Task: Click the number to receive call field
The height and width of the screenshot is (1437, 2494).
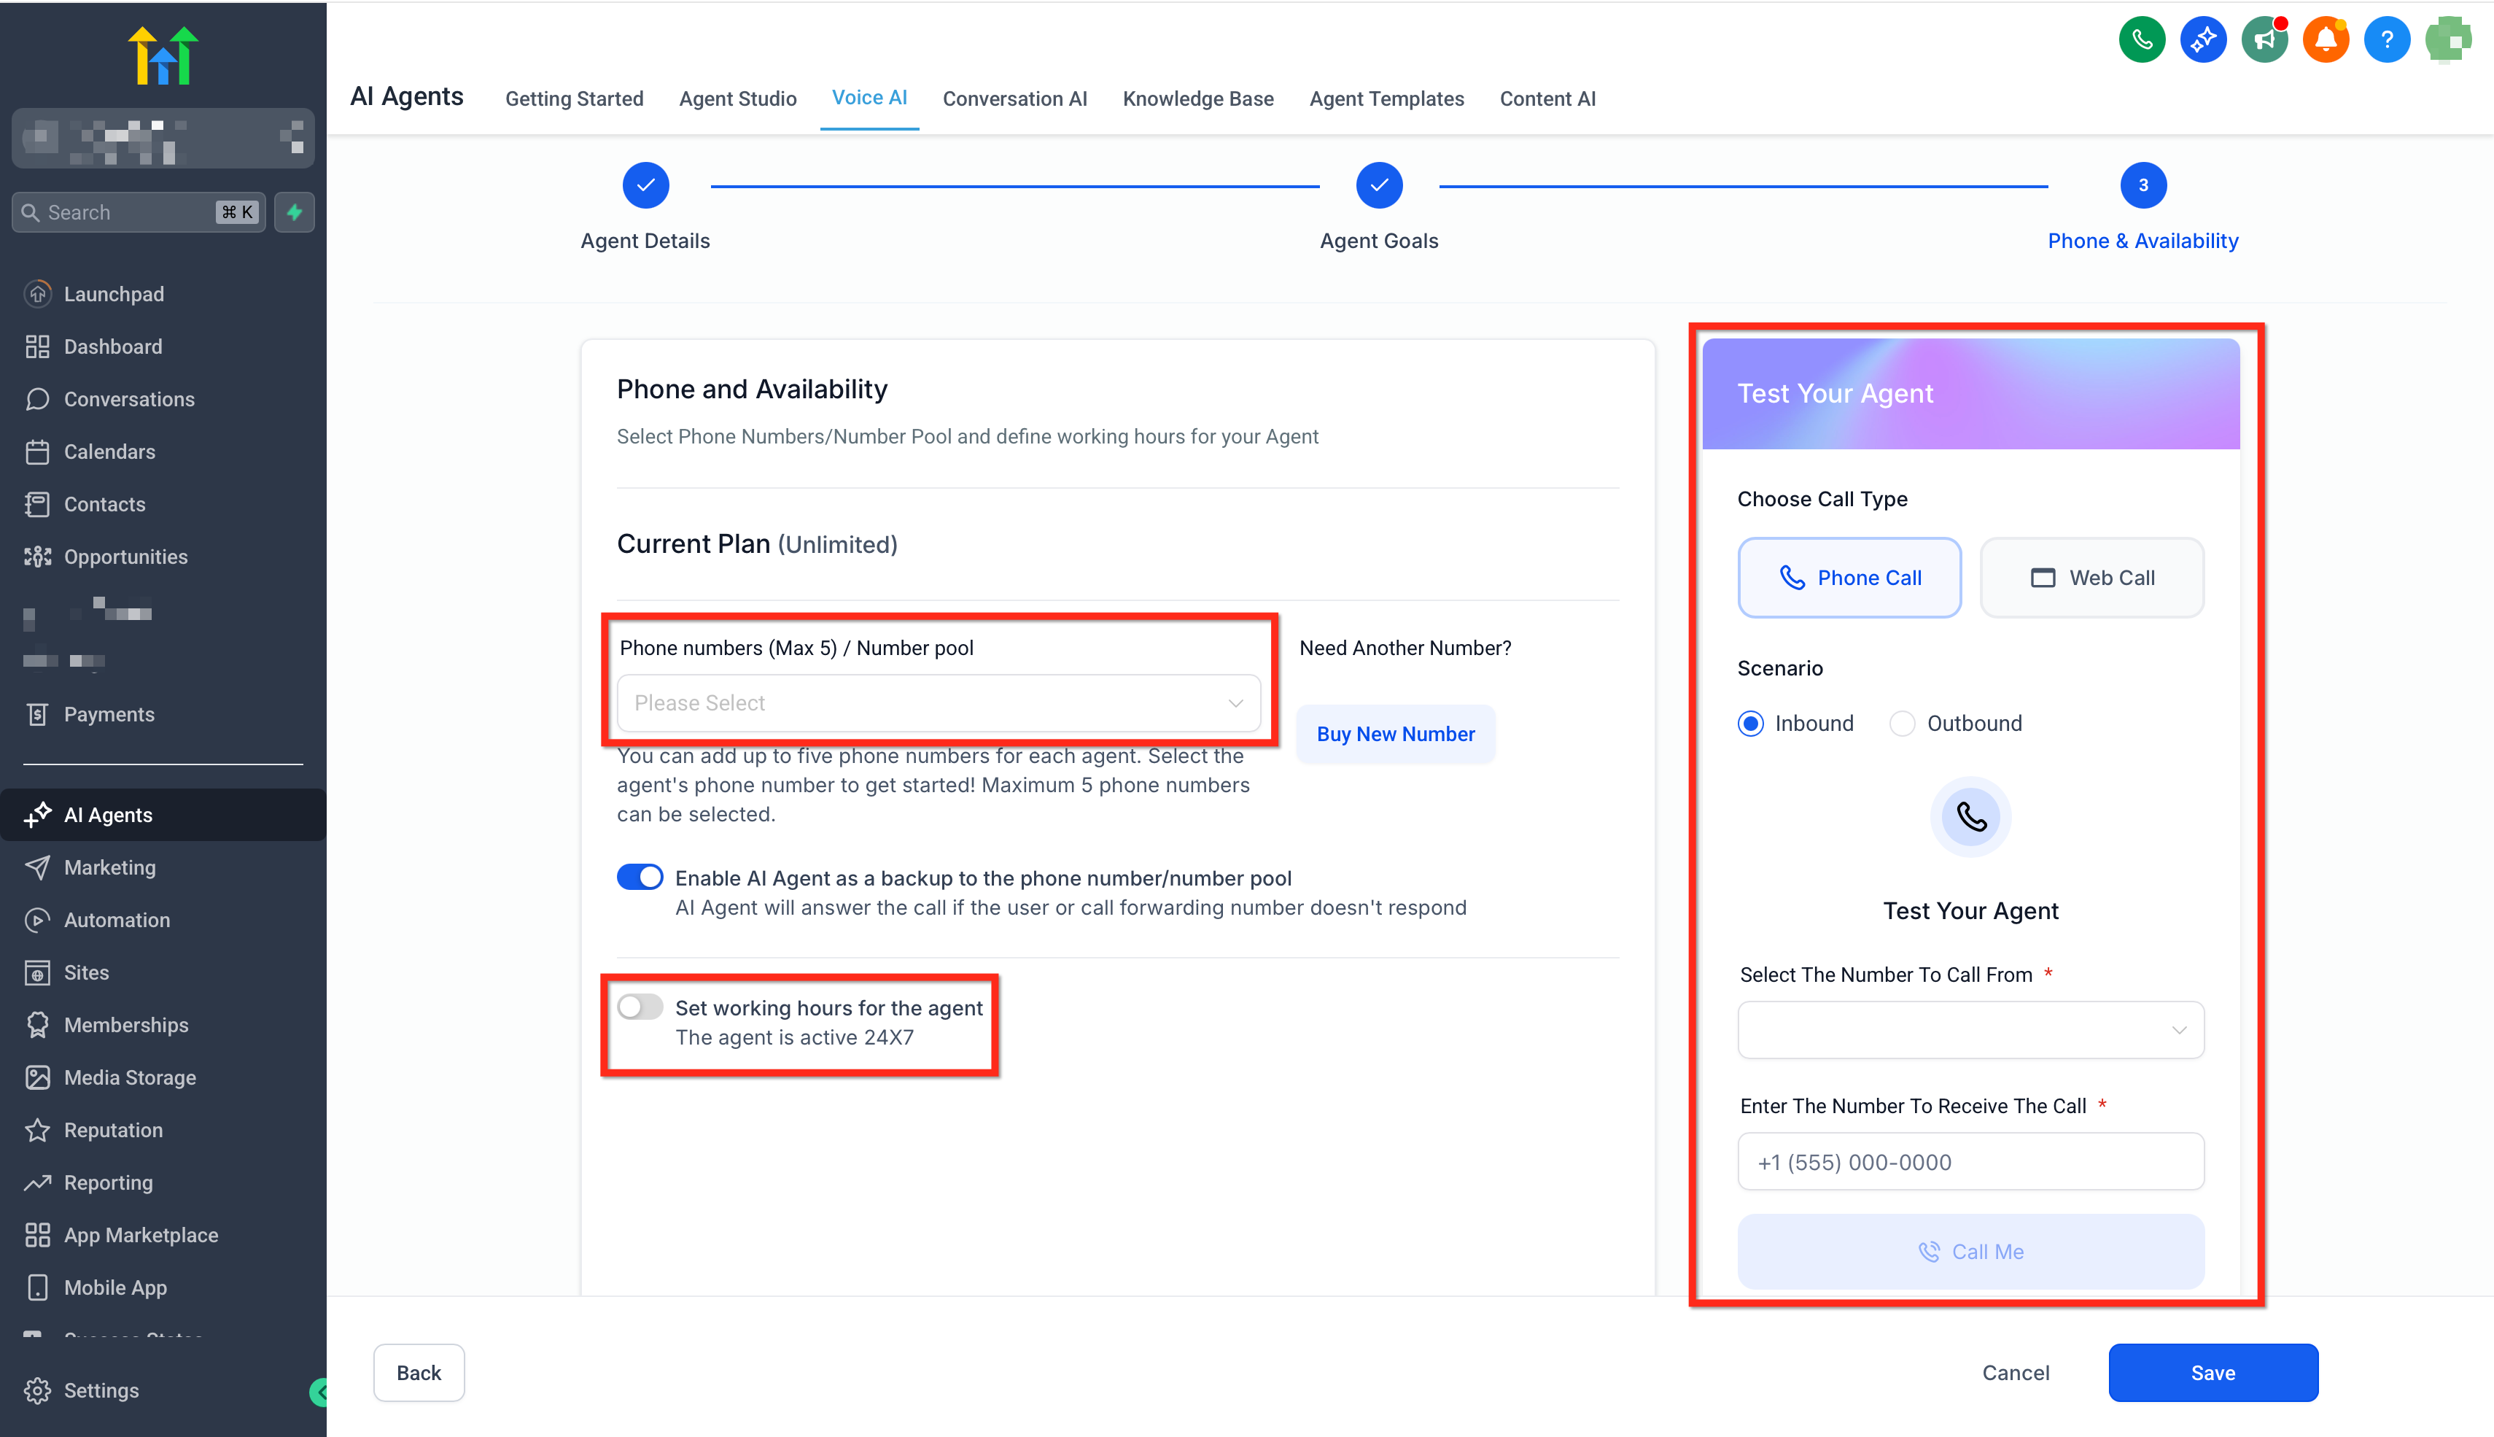Action: pyautogui.click(x=1970, y=1163)
